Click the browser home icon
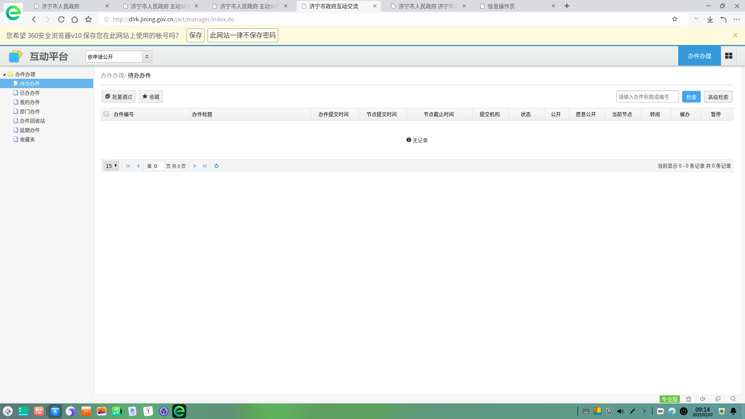Viewport: 745px width, 419px height. click(75, 19)
